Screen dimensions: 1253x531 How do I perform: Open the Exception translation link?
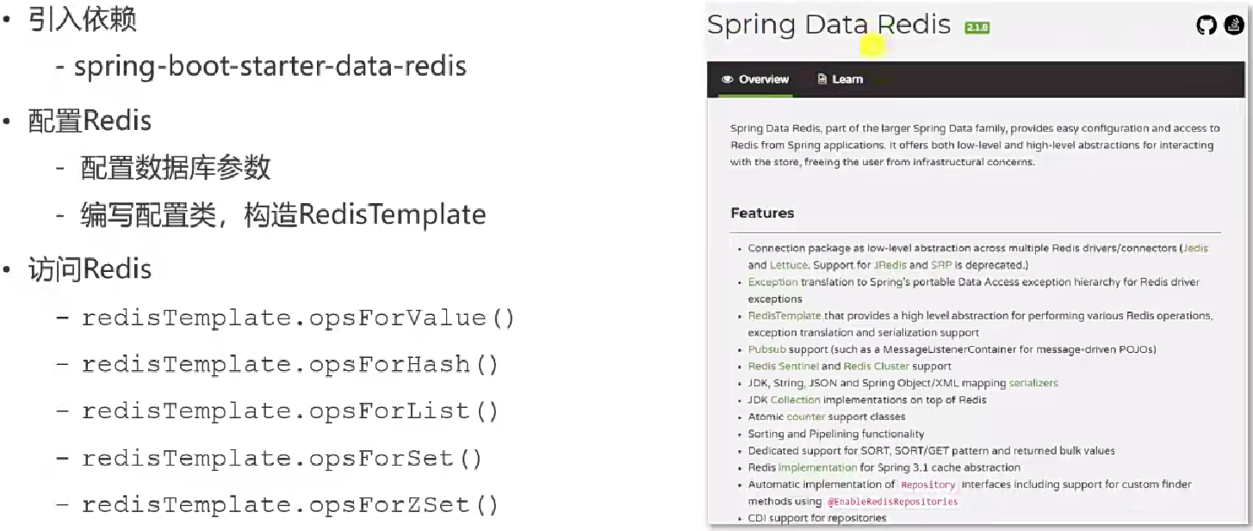tap(772, 282)
